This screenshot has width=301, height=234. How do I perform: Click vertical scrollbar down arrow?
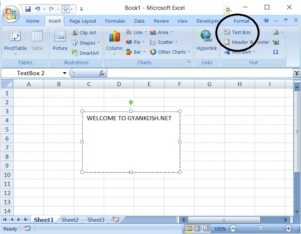point(297,212)
